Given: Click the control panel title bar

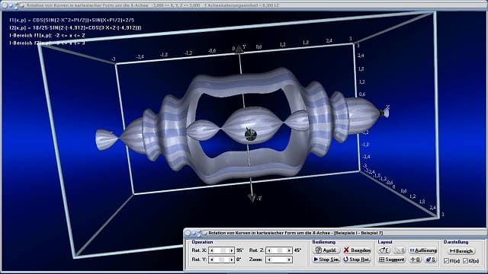Looking at the screenshot, I should 335,233.
